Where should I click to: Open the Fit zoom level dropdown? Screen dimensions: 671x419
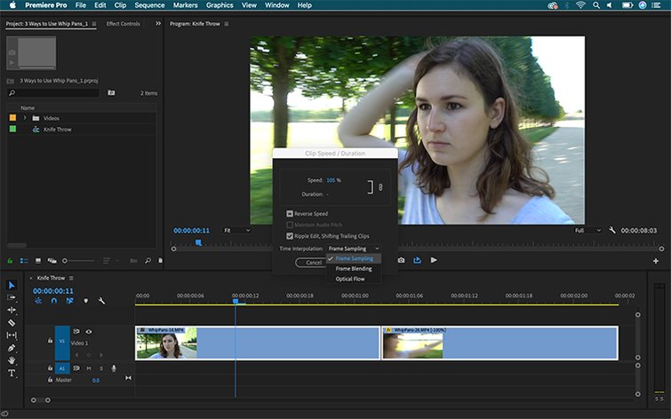[x=236, y=230]
